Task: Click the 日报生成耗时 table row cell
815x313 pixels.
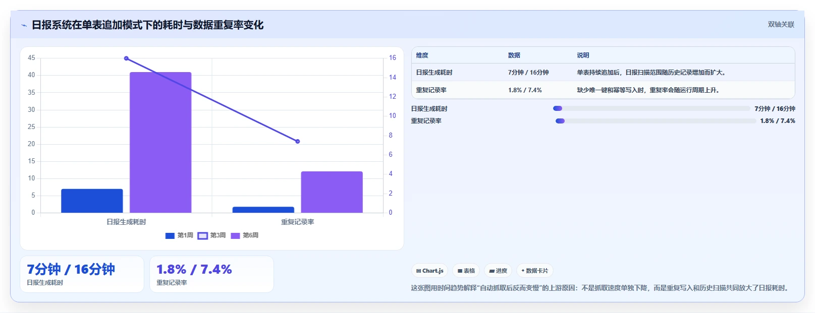Action: [434, 73]
